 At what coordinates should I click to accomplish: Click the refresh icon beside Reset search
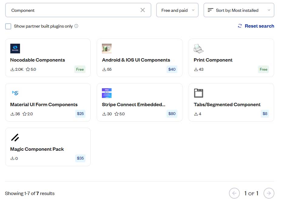(x=239, y=26)
